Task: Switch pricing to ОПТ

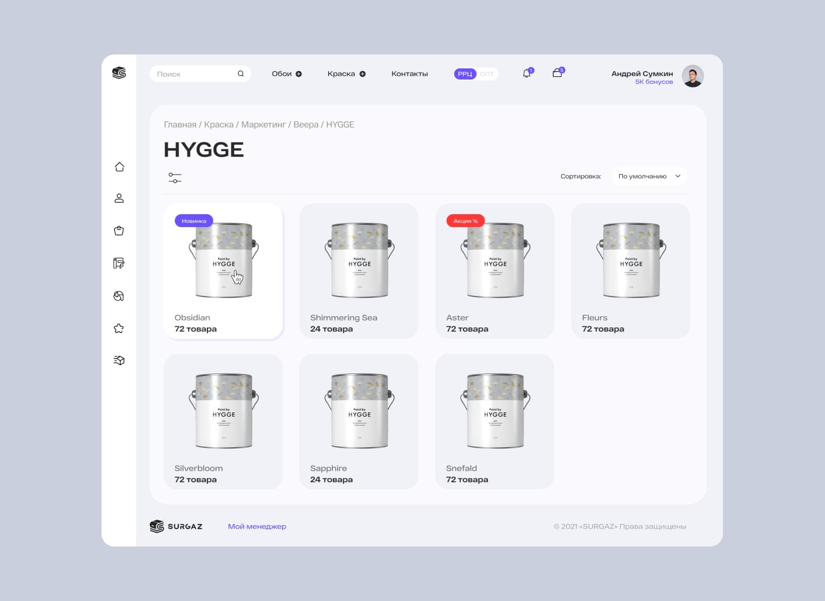Action: [x=487, y=74]
